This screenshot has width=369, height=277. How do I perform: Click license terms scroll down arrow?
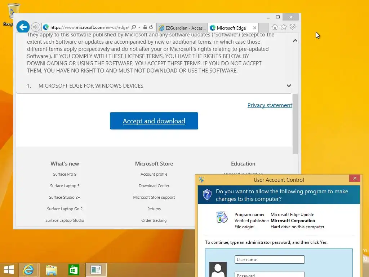(289, 86)
